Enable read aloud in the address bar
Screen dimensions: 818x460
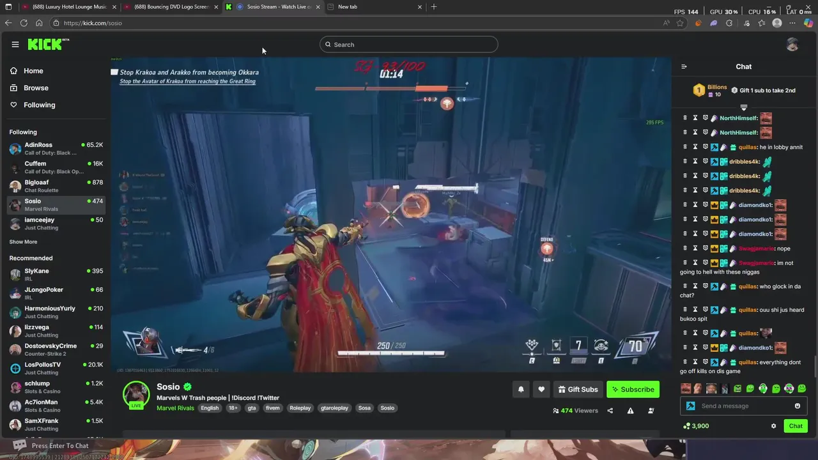coord(667,23)
